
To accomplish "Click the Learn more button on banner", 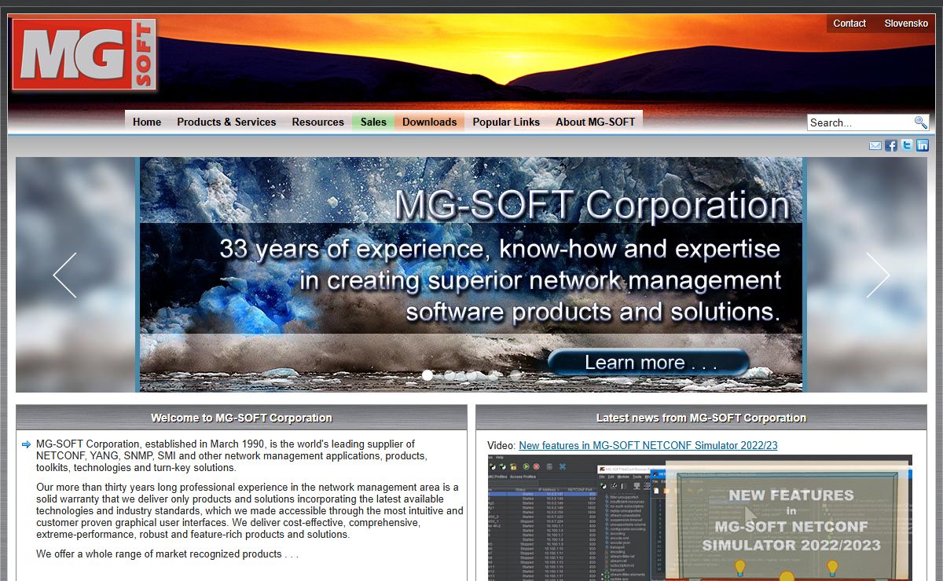I will 649,362.
